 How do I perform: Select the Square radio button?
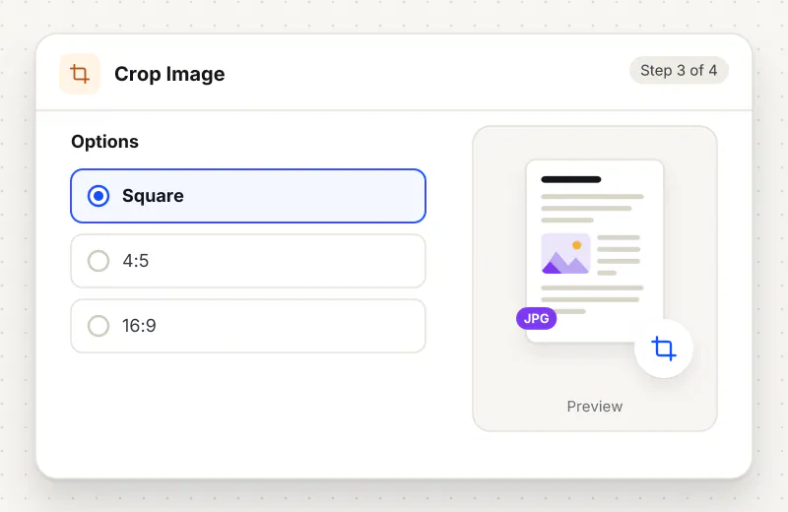click(98, 196)
